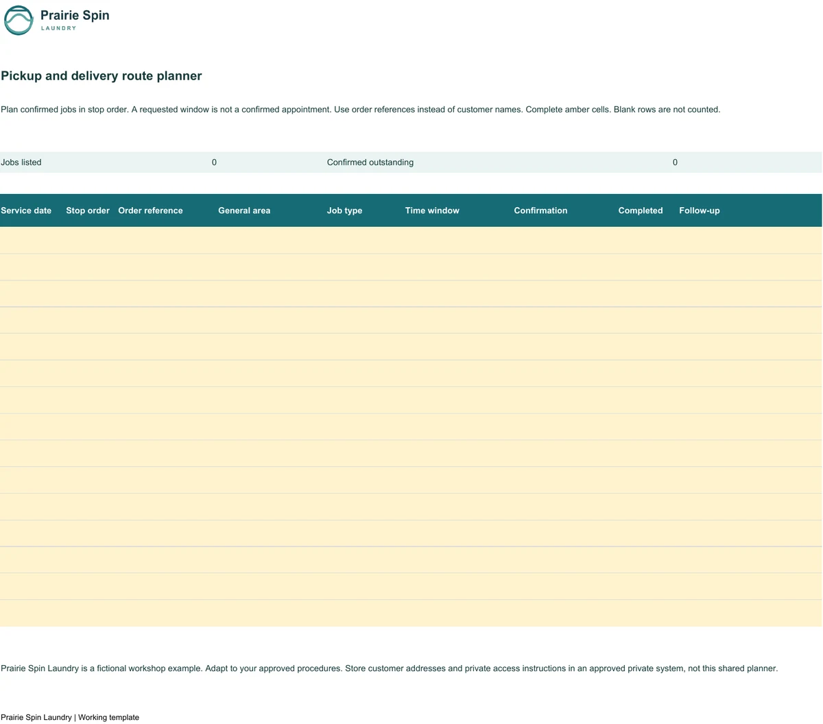Select the "Confirmed outstanding" summary label
823x724 pixels.
click(x=370, y=162)
